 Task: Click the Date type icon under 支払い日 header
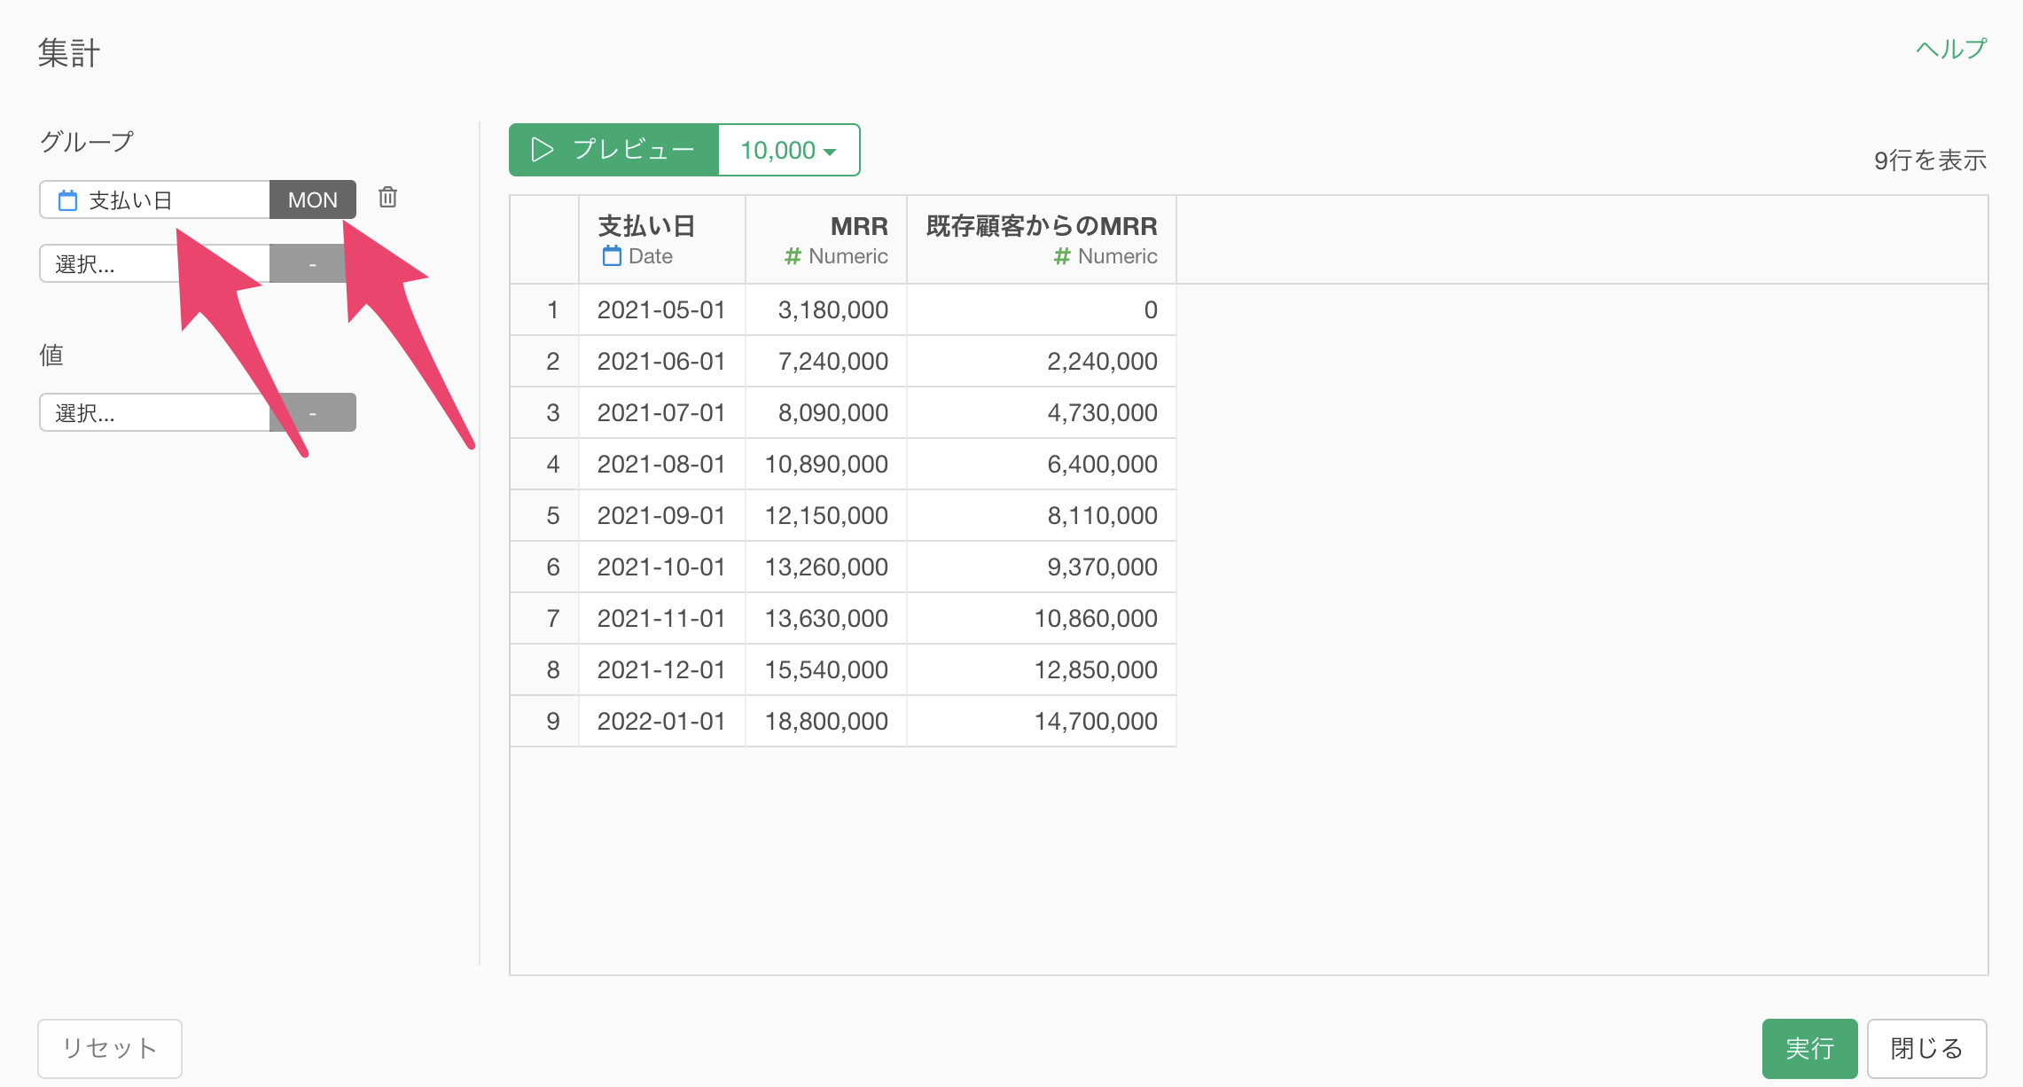(x=612, y=256)
